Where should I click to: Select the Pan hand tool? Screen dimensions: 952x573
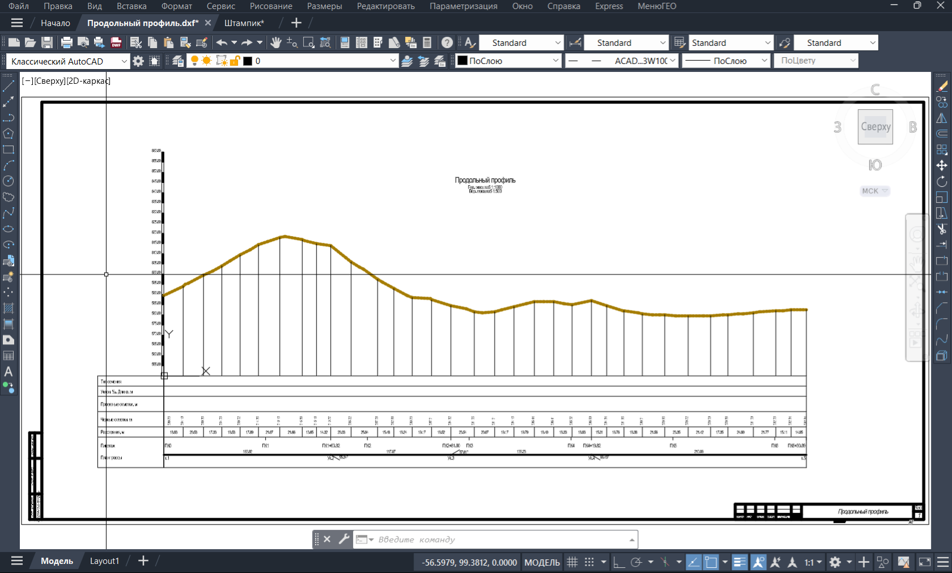pyautogui.click(x=276, y=42)
